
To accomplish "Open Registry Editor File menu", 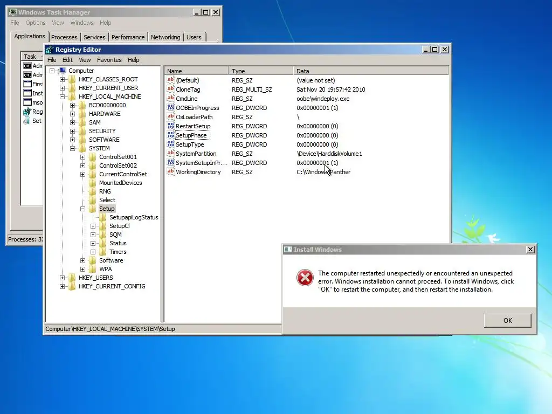I will [x=52, y=60].
